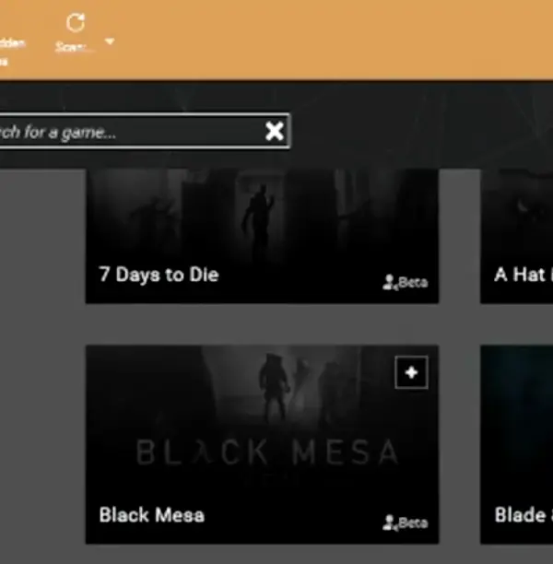Click the Beta label on Black Mesa
This screenshot has width=553, height=564.
tap(414, 523)
